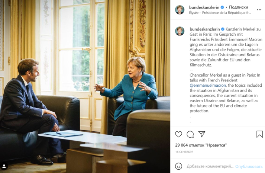
Task: Open more options three-dot menu
Action: (x=259, y=10)
